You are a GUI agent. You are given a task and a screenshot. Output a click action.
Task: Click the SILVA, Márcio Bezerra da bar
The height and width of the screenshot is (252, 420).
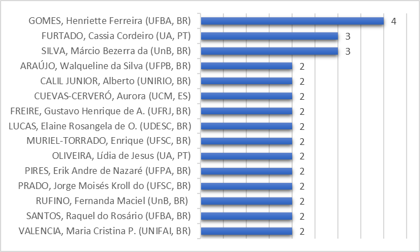(269, 51)
